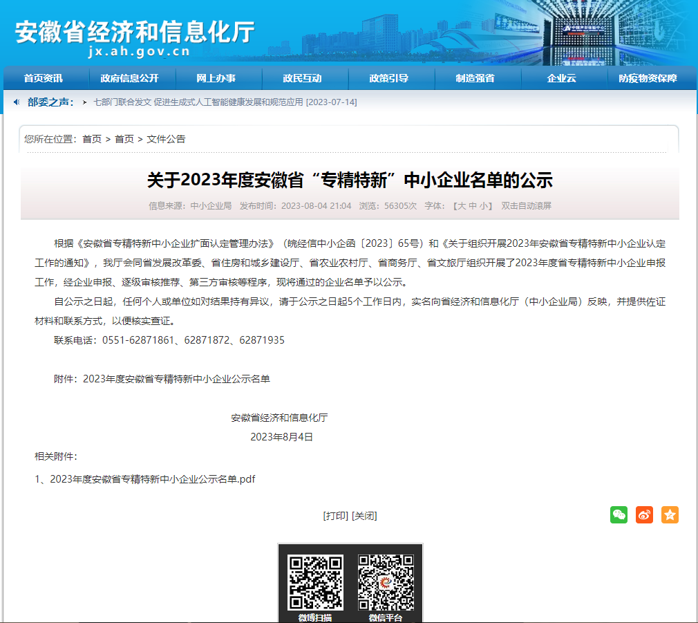Click the star favorites icon
Image resolution: width=698 pixels, height=623 pixels.
coord(670,514)
